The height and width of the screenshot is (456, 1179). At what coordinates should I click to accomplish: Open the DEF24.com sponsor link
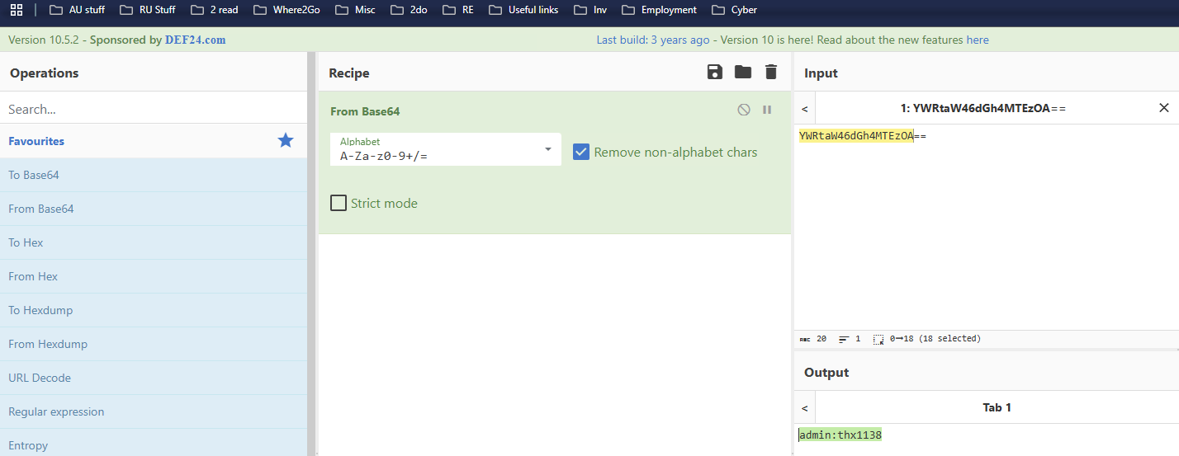[195, 40]
